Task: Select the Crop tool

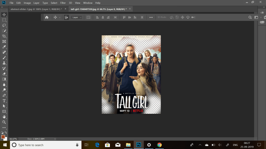Action: 4,36
